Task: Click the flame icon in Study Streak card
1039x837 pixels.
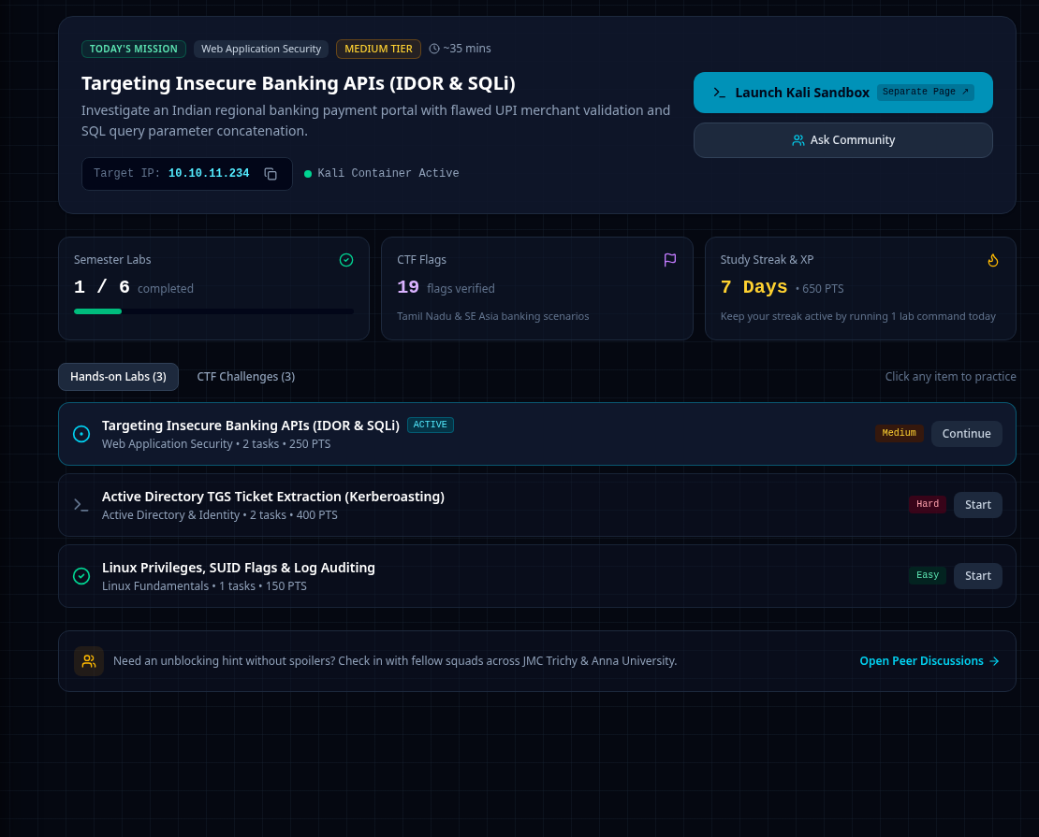Action: point(992,260)
